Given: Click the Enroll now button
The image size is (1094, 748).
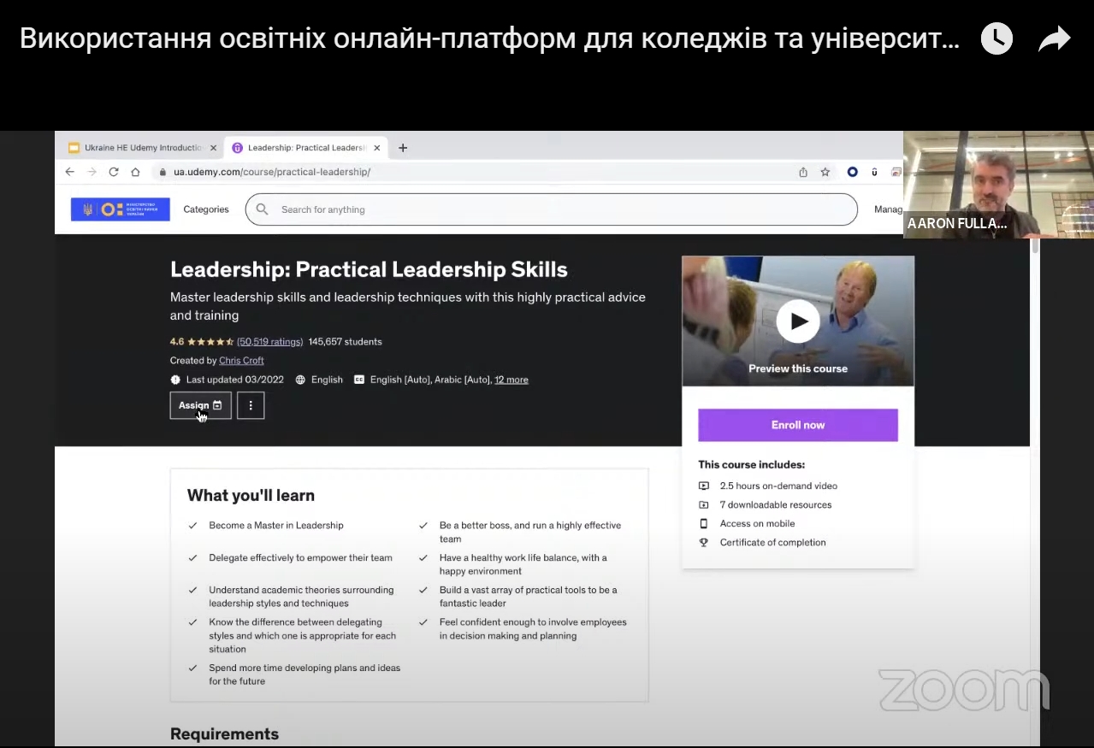Looking at the screenshot, I should [x=798, y=425].
